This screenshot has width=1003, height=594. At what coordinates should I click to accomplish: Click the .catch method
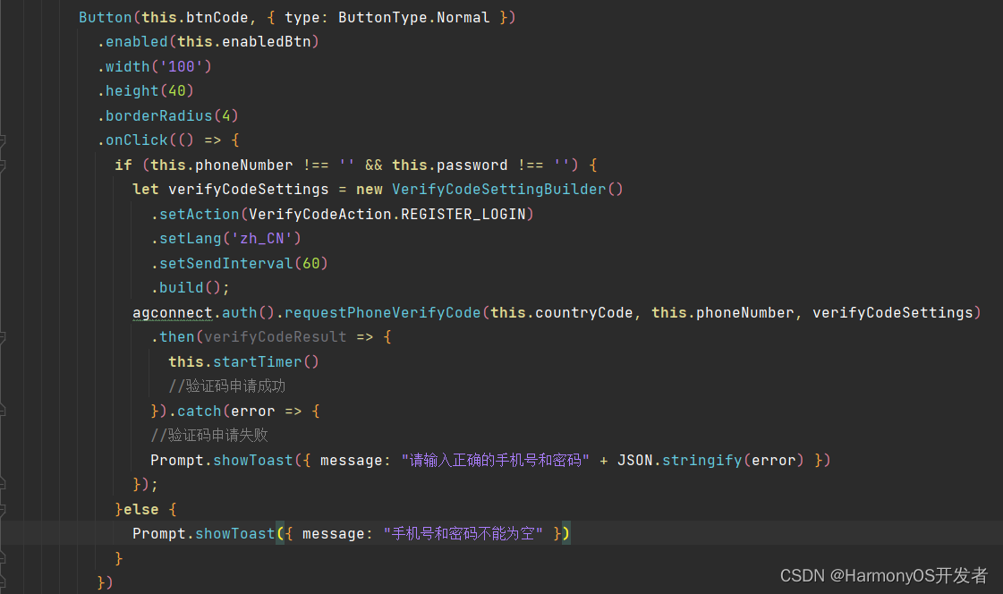point(195,412)
